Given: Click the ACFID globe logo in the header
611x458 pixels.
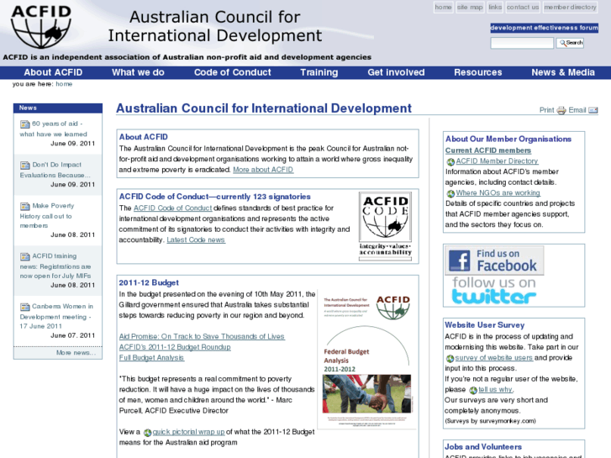Looking at the screenshot, I should point(41,27).
